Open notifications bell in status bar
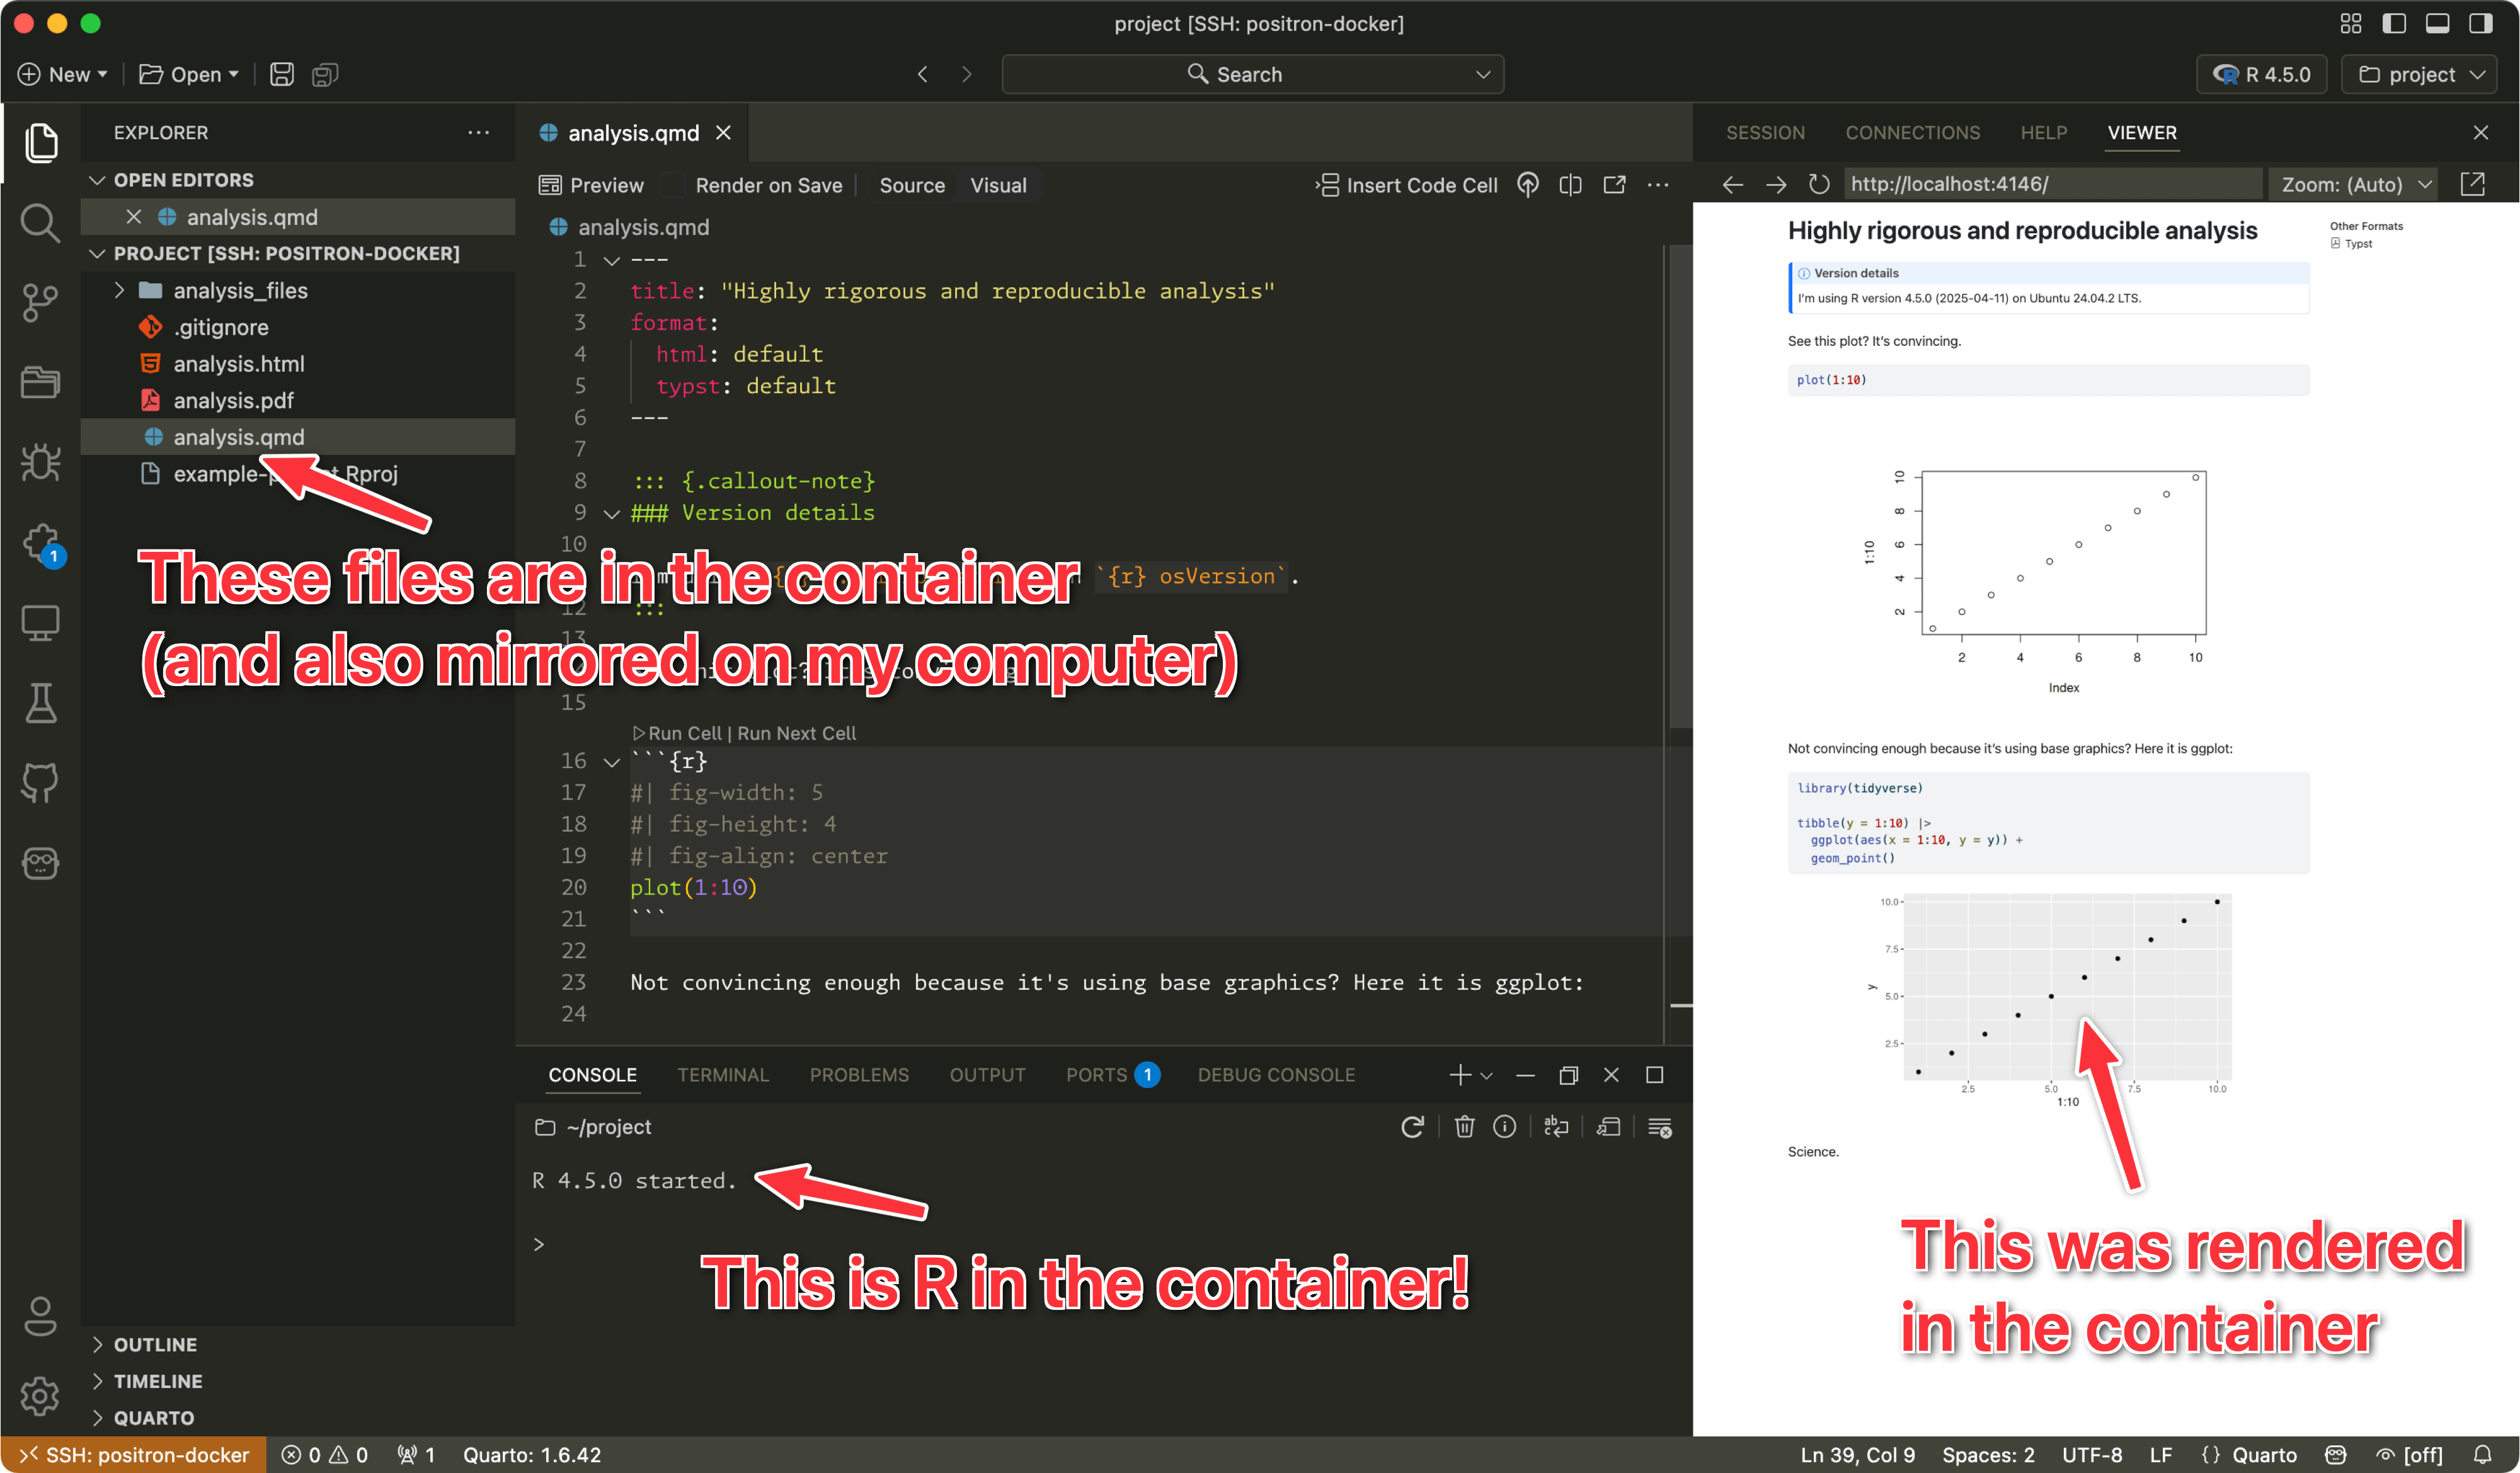The width and height of the screenshot is (2520, 1473). coord(2483,1455)
